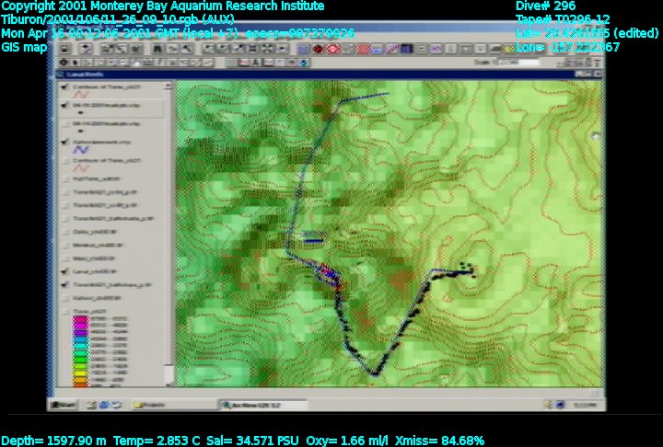Click the purple diagonal stripes toolbar icon
The image size is (663, 447).
click(x=391, y=49)
